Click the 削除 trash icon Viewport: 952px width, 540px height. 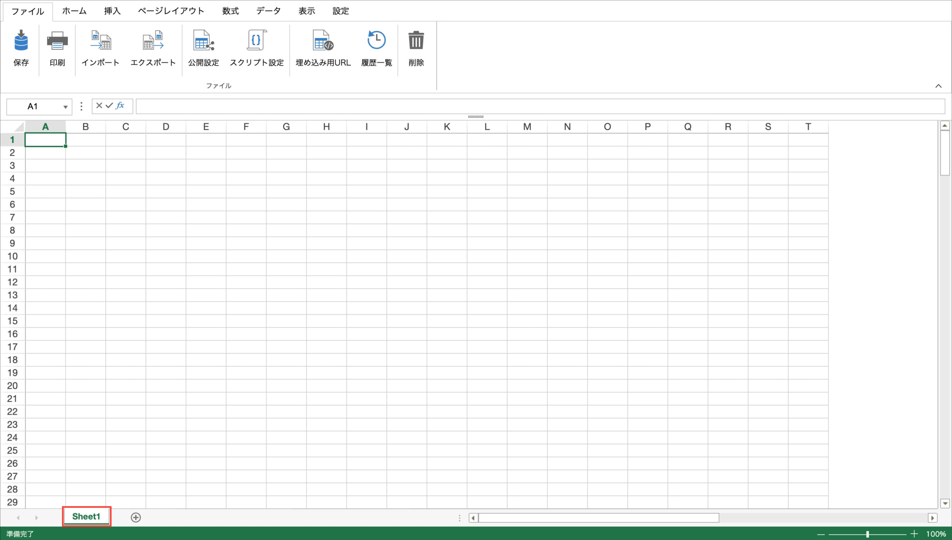click(416, 40)
